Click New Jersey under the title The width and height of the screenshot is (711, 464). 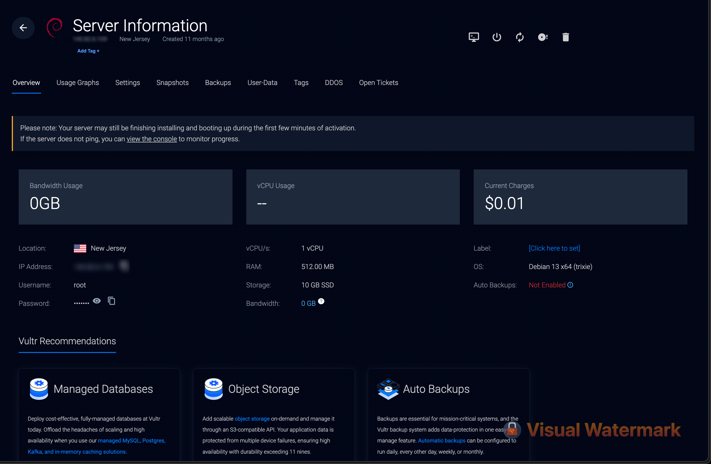point(135,39)
